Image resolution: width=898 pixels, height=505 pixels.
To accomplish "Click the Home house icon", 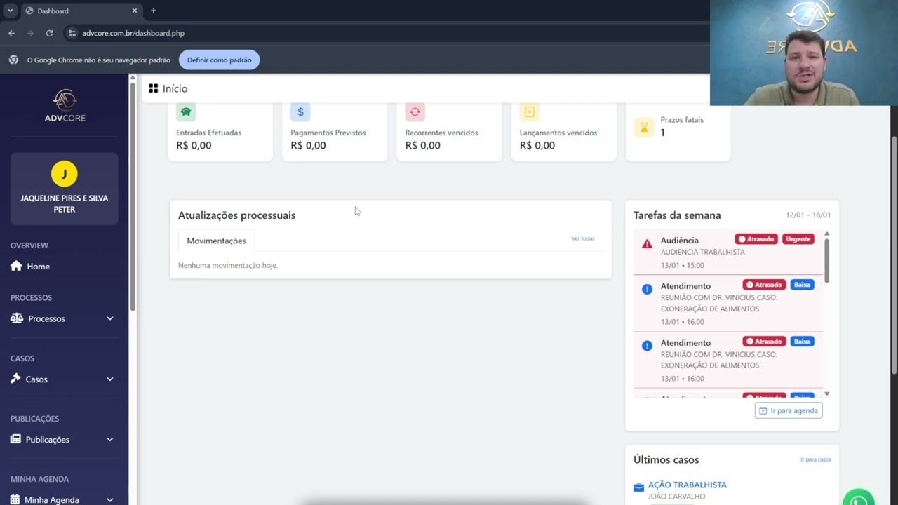I will [x=16, y=266].
